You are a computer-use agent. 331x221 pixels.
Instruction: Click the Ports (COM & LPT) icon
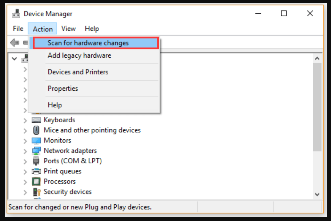tap(36, 161)
